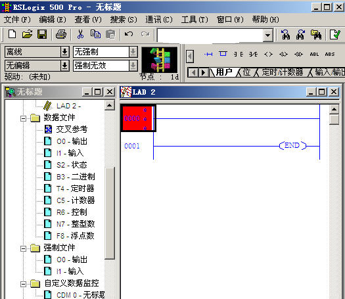
Task: Collapse the 数据文件 folder node
Action: pyautogui.click(x=23, y=118)
